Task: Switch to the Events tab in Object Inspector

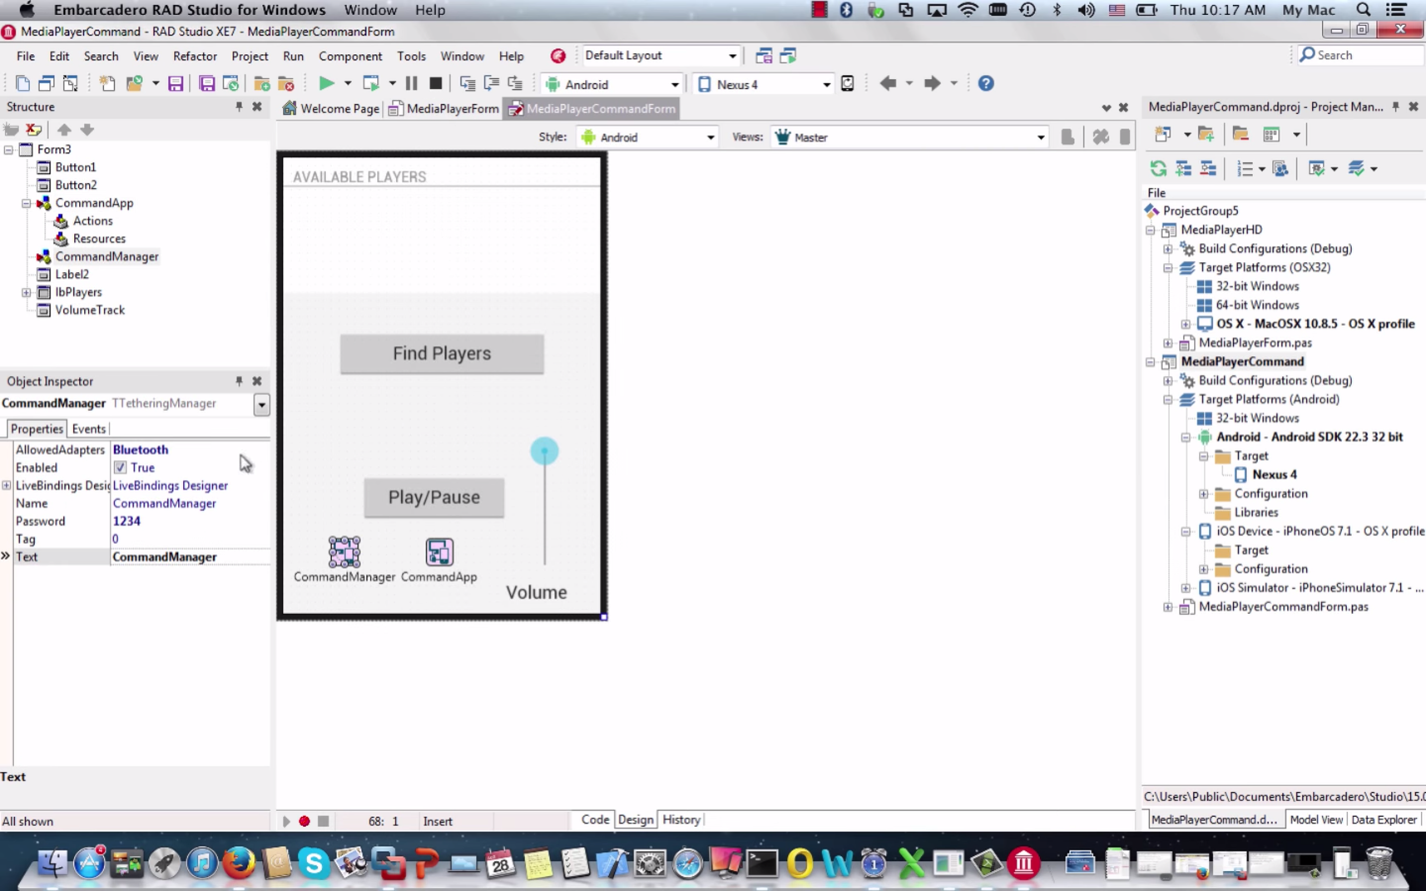Action: (x=89, y=429)
